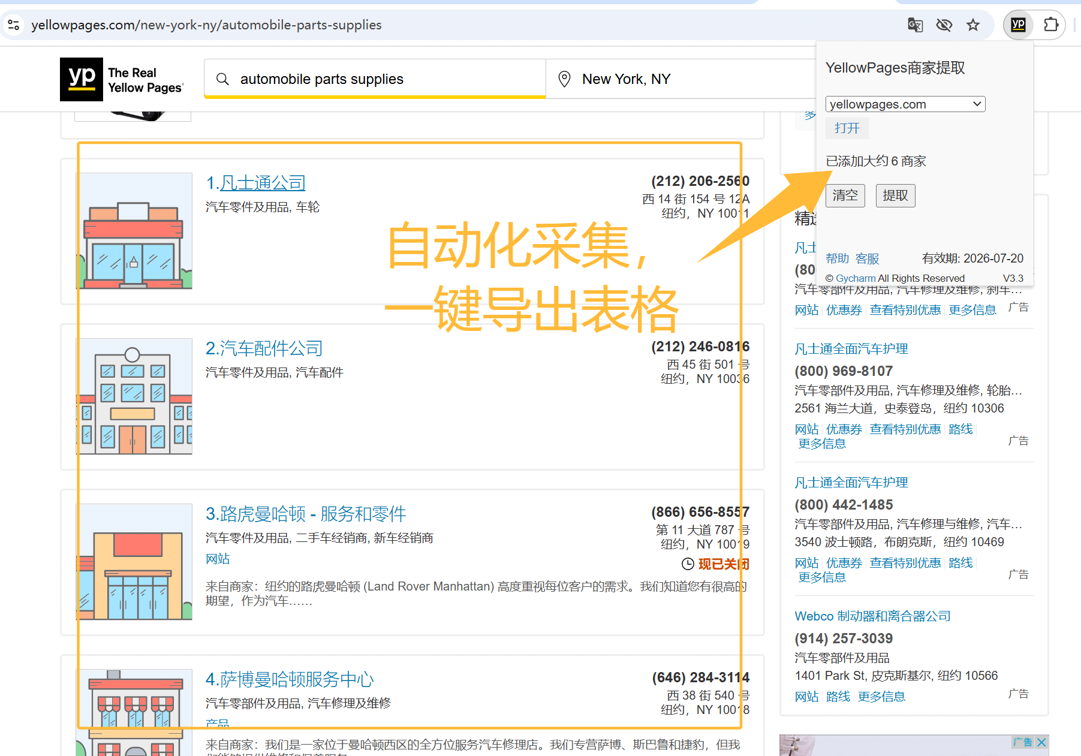The width and height of the screenshot is (1081, 756).
Task: Click the 提取 button
Action: [x=896, y=195]
